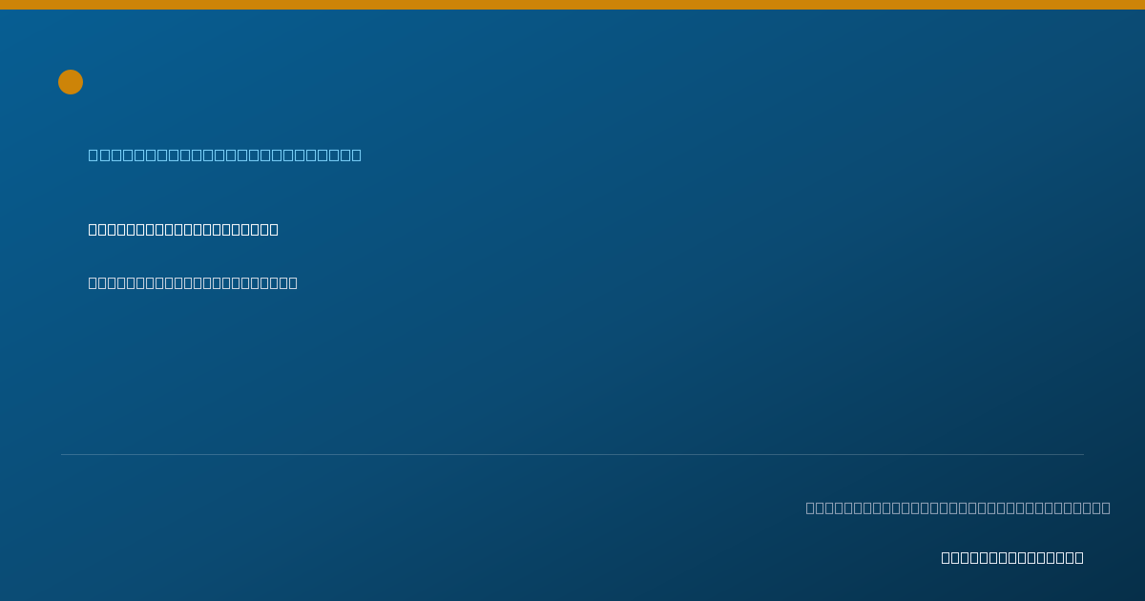
Task: Click last character of pale third body line
Action: 293,282
